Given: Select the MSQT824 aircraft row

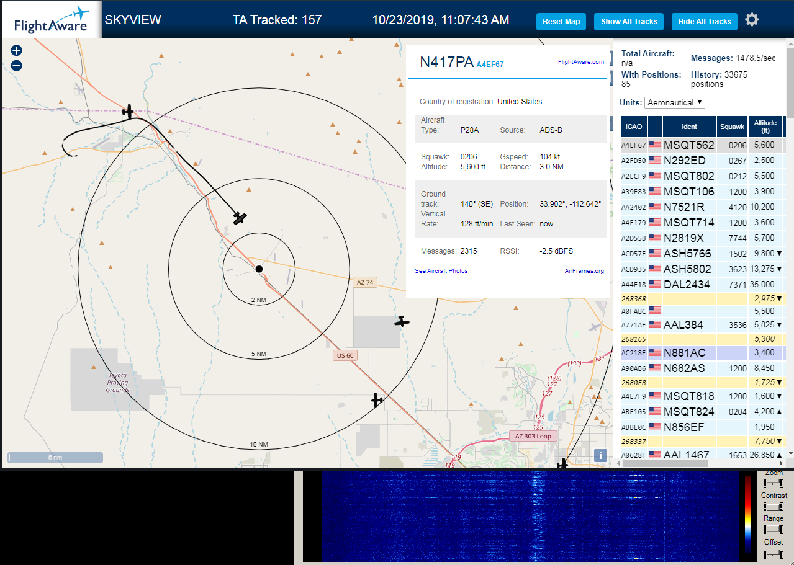Looking at the screenshot, I should 702,412.
